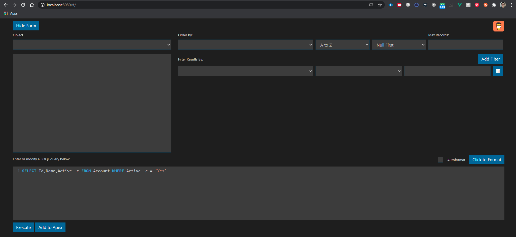Click the orange coffee cup icon
Viewport: 516px width, 237px height.
tap(498, 26)
